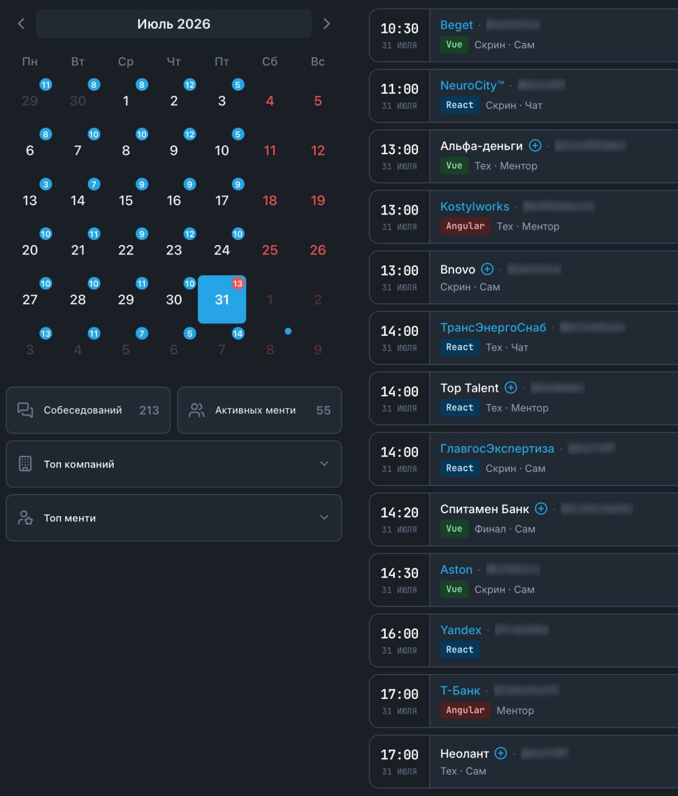Select Saturday July 18 in calendar

pos(270,200)
